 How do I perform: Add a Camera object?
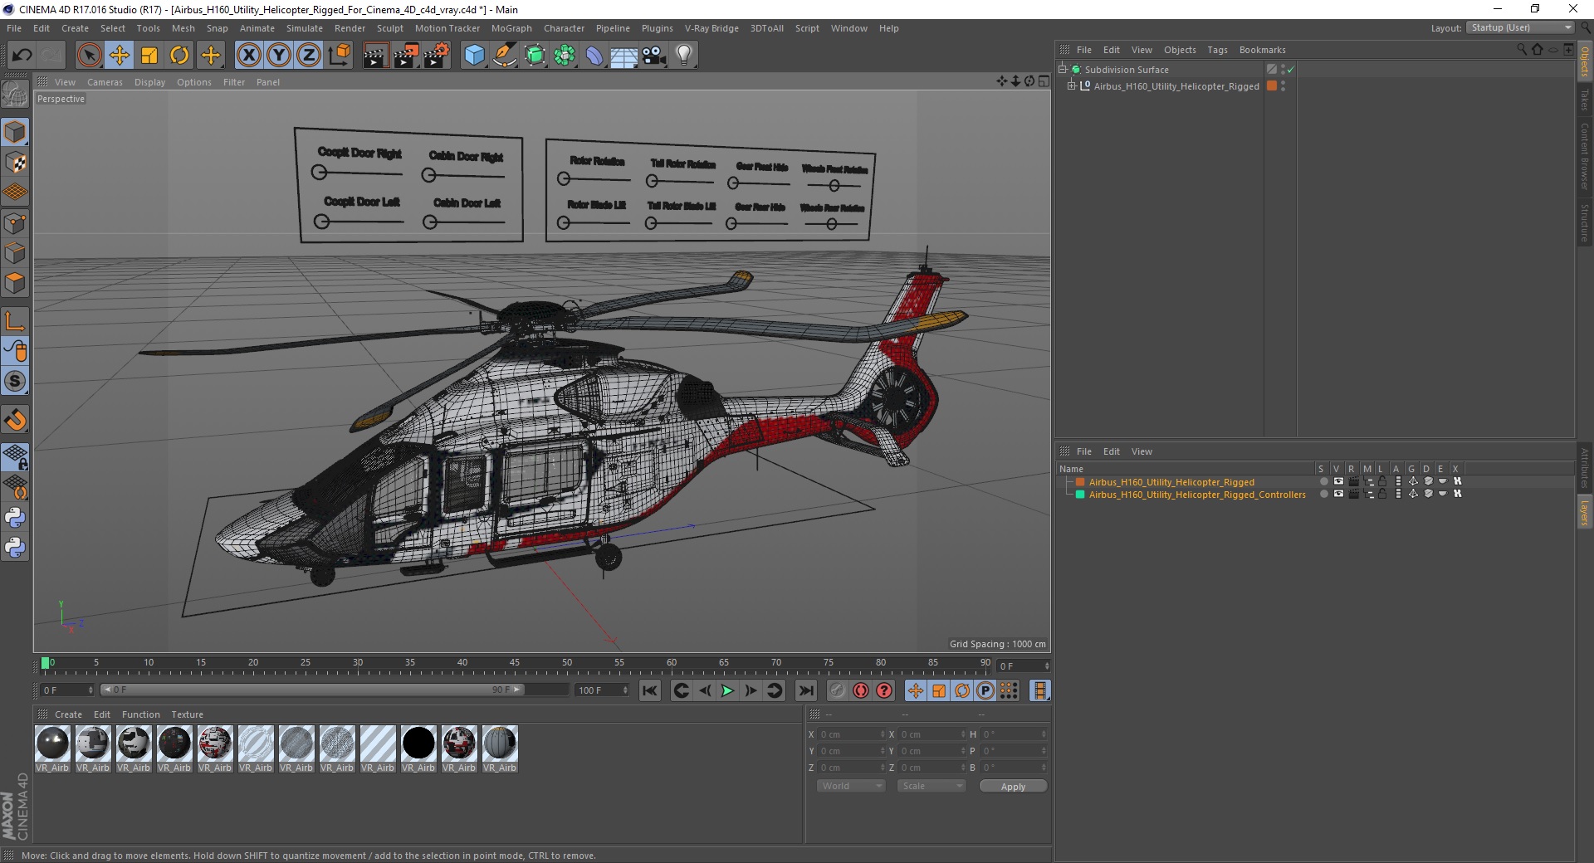pos(653,56)
